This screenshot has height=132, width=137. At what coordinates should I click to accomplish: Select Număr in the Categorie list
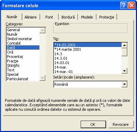(x=23, y=34)
